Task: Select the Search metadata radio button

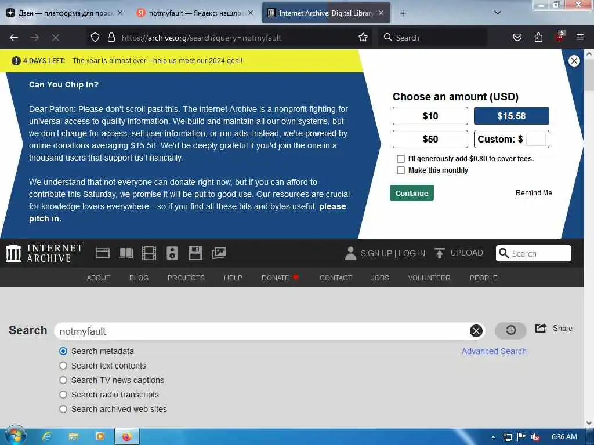Action: [x=63, y=351]
